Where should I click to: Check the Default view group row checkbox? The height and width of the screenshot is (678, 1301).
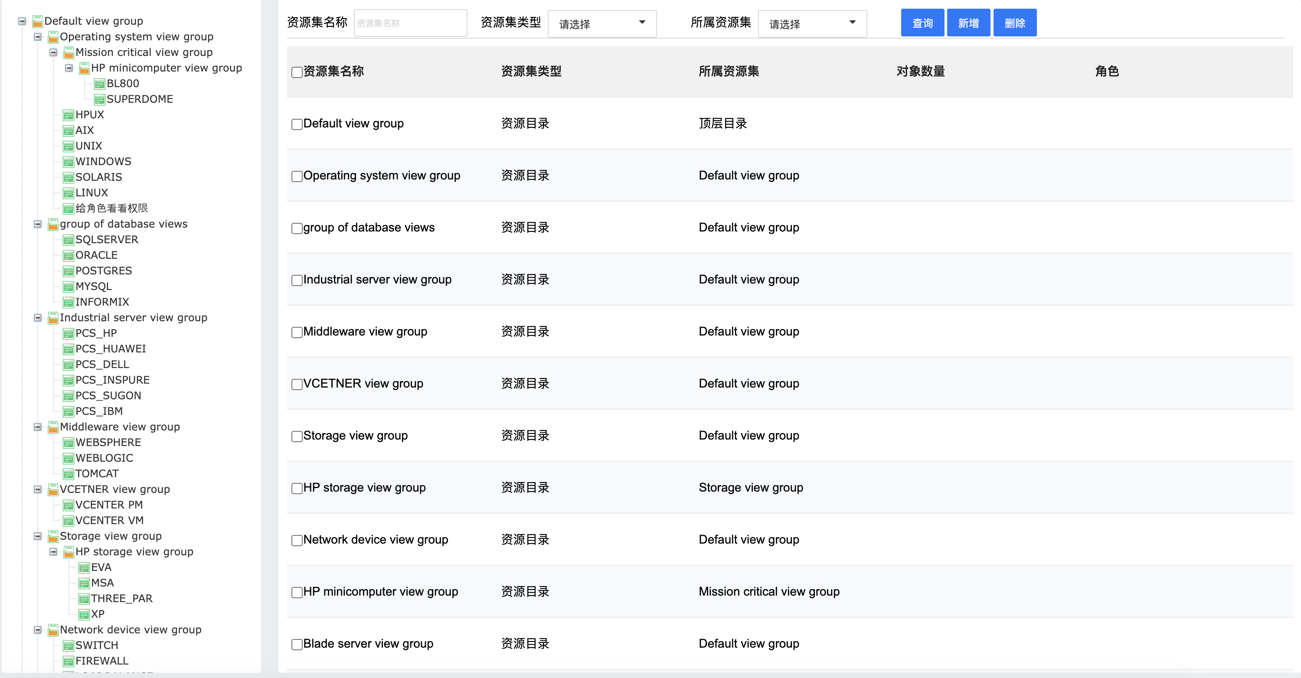click(x=297, y=124)
